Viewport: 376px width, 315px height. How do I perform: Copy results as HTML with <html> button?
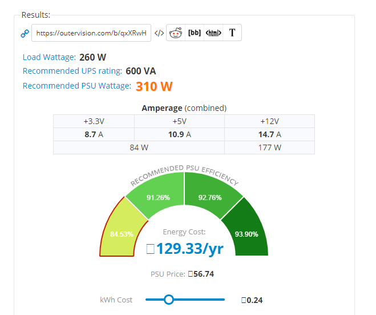pos(213,33)
